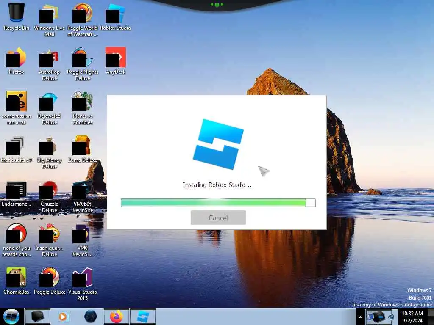
Task: Show hidden system tray icons
Action: click(x=360, y=317)
